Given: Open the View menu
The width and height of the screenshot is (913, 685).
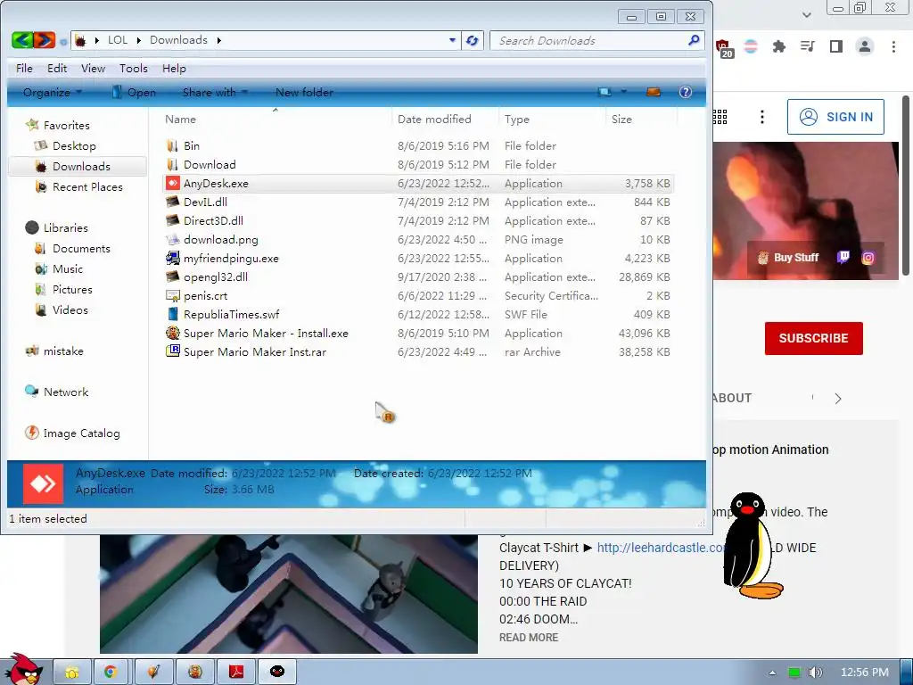Looking at the screenshot, I should pos(93,68).
